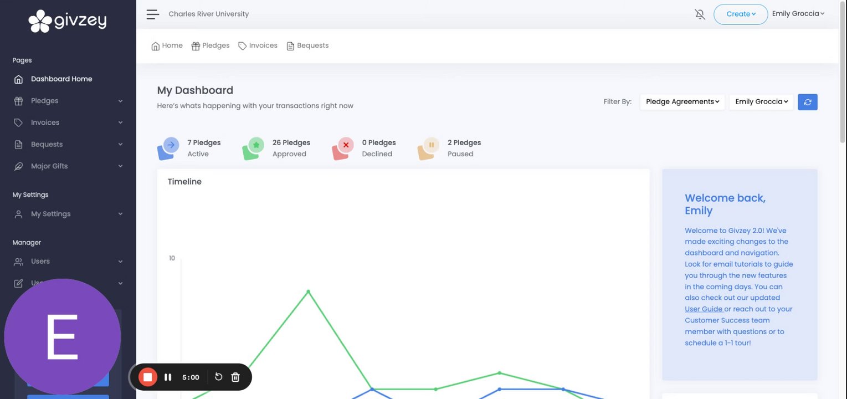This screenshot has height=399, width=847.
Task: Restart the recording with the undo arrow
Action: 218,377
